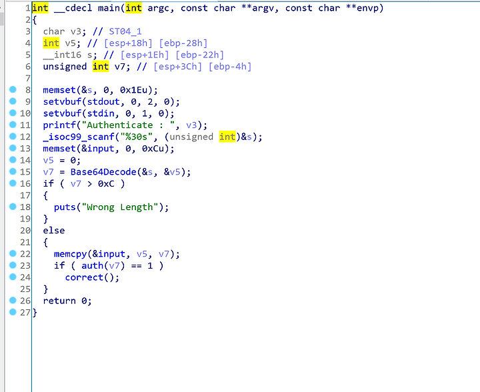This screenshot has height=392, width=480.
Task: Click argc parameter in the signature
Action: click(158, 8)
